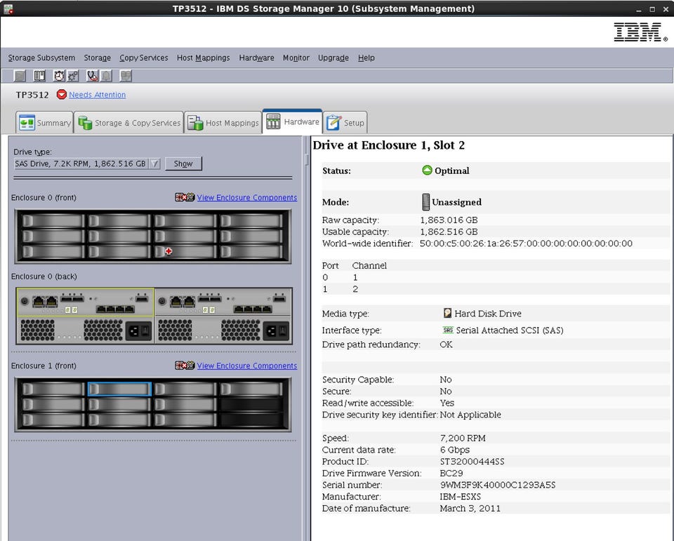This screenshot has height=541, width=674.
Task: Open the Setup tab
Action: point(345,123)
